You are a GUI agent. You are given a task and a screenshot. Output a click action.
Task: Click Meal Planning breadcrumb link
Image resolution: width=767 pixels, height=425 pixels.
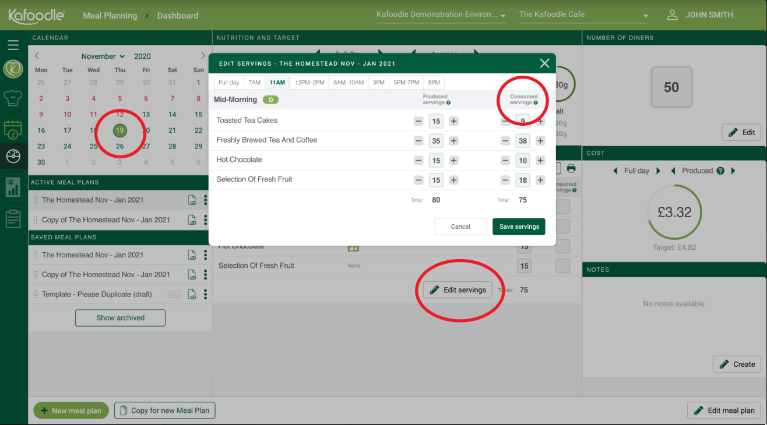(110, 16)
